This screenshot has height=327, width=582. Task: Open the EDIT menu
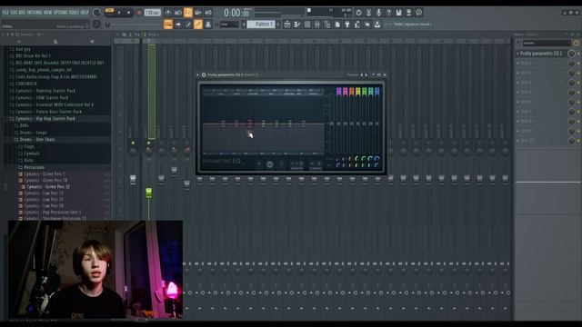click(15, 12)
